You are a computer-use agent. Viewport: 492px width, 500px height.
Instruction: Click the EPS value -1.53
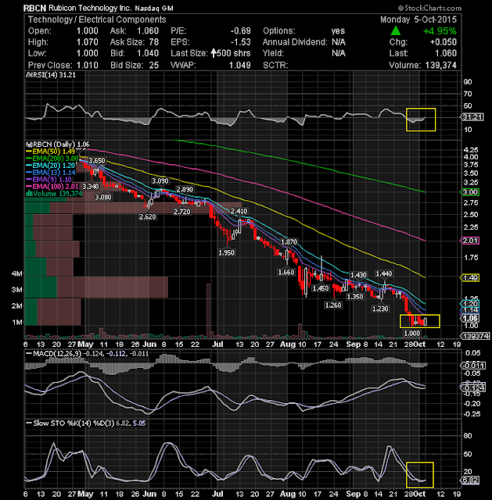click(x=240, y=42)
